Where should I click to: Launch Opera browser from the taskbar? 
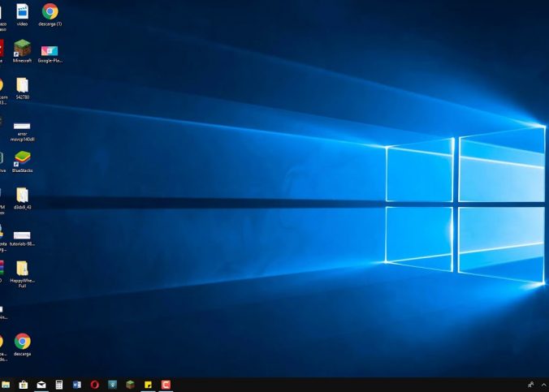click(x=95, y=385)
